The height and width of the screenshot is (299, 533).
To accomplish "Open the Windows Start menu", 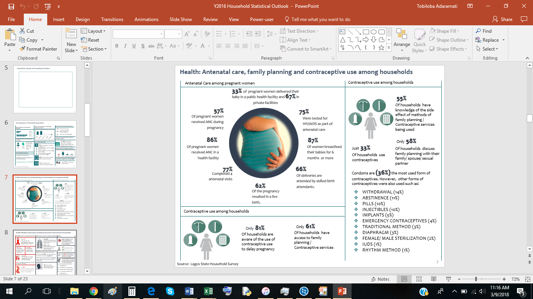I will tap(9, 291).
